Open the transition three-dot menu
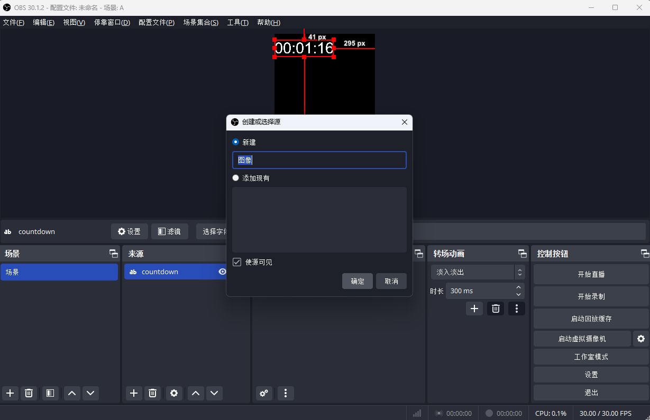Viewport: 650px width, 420px height. pyautogui.click(x=517, y=309)
